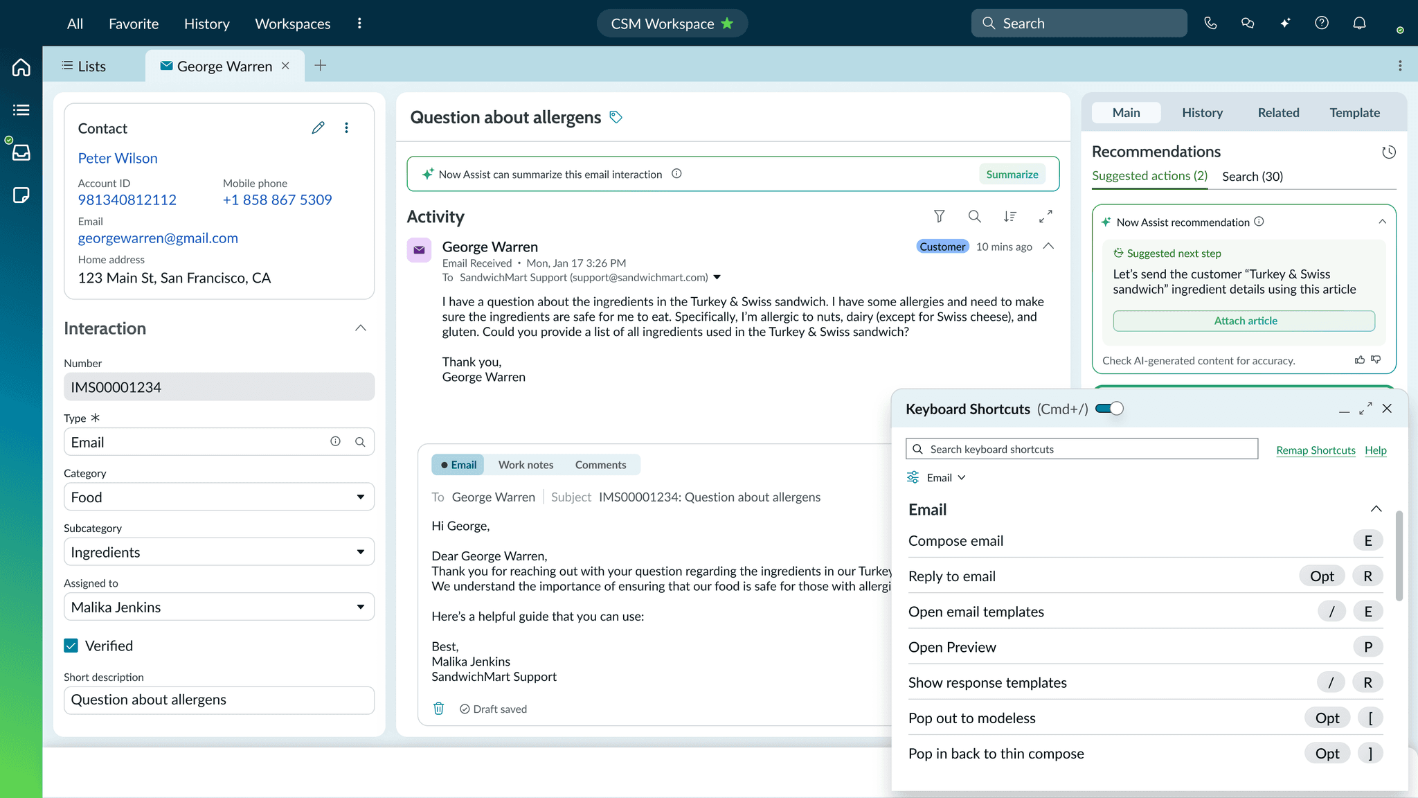Click the trash icon to delete draft
This screenshot has height=798, width=1418.
(438, 709)
